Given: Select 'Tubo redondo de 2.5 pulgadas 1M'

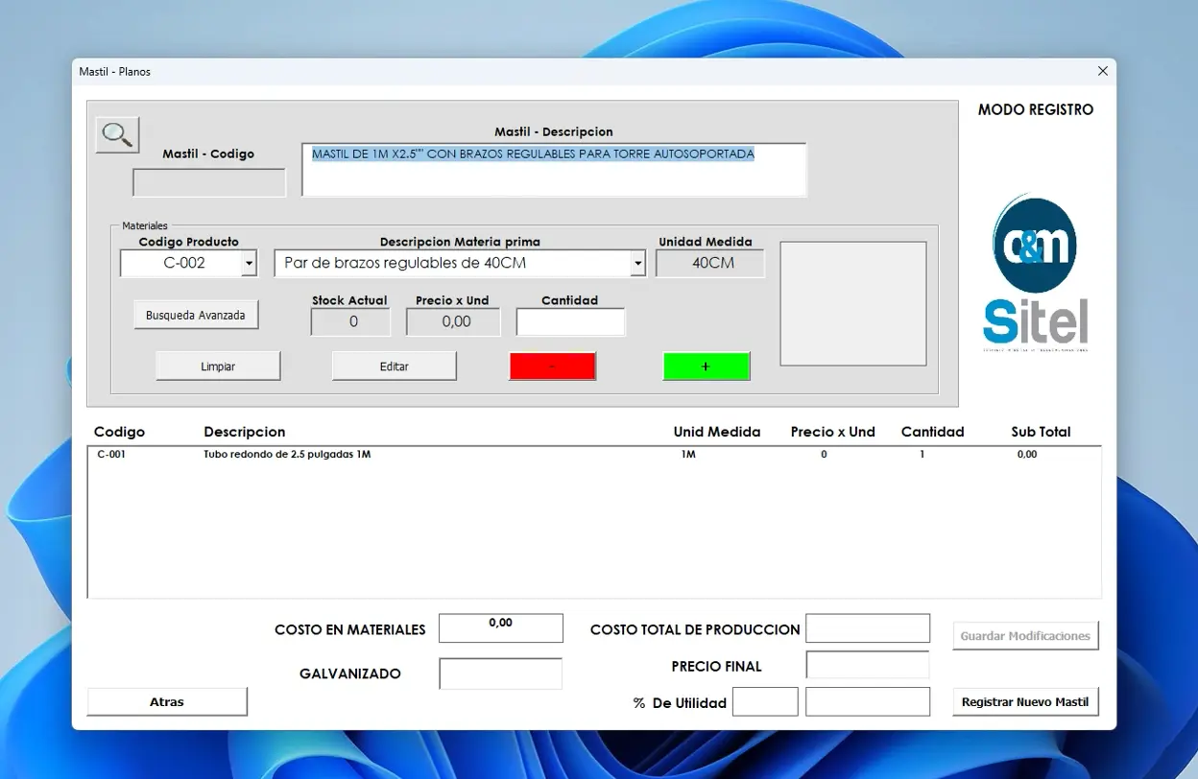Looking at the screenshot, I should 287,455.
